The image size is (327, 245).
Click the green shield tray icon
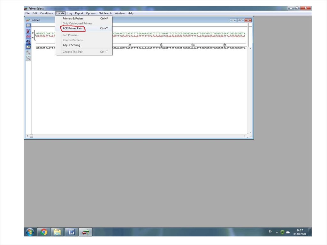[x=282, y=232]
